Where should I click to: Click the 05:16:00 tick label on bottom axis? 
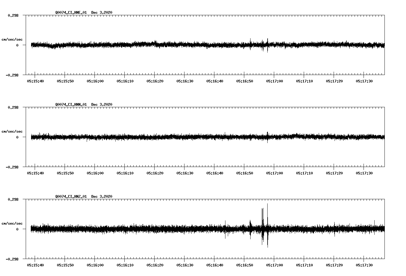[96, 265]
